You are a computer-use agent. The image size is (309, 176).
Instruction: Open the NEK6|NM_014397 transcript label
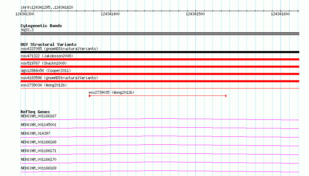coord(35,133)
